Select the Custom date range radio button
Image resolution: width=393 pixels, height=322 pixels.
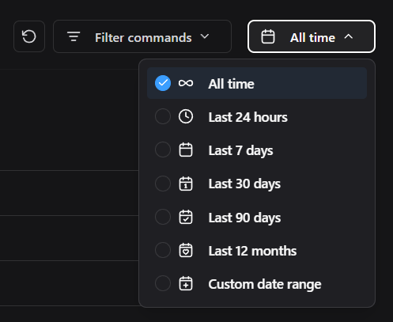tap(163, 283)
